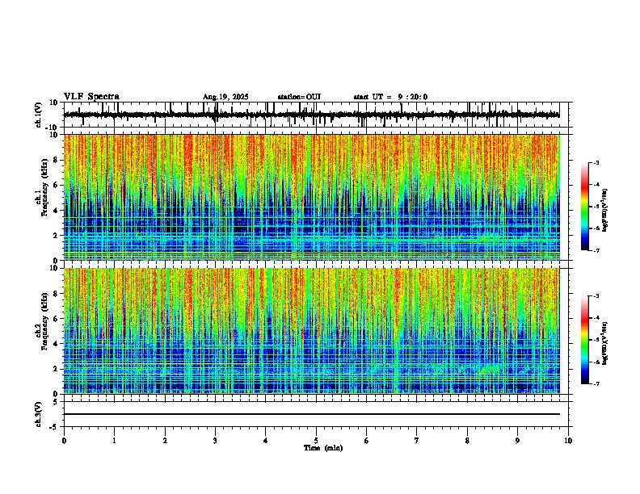Click the time axis tick label "7"
The width and height of the screenshot is (640, 494).
pyautogui.click(x=417, y=441)
